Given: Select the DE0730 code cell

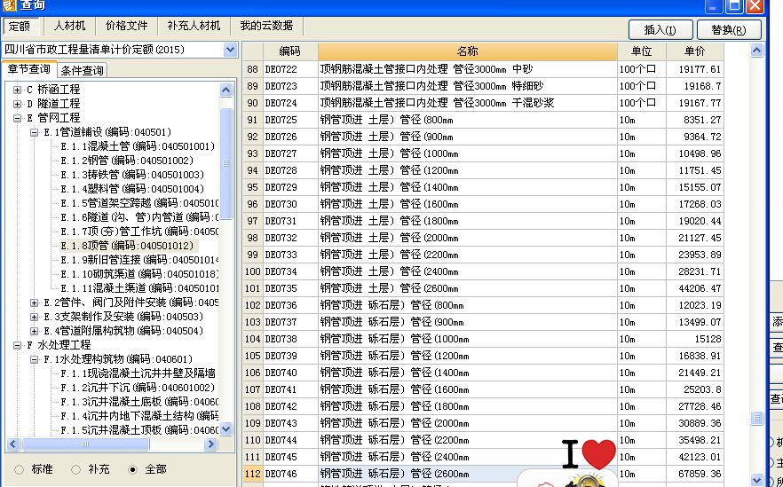Looking at the screenshot, I should pyautogui.click(x=290, y=204).
